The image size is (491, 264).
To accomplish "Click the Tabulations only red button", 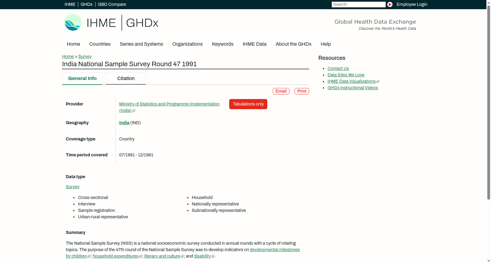I will [248, 104].
